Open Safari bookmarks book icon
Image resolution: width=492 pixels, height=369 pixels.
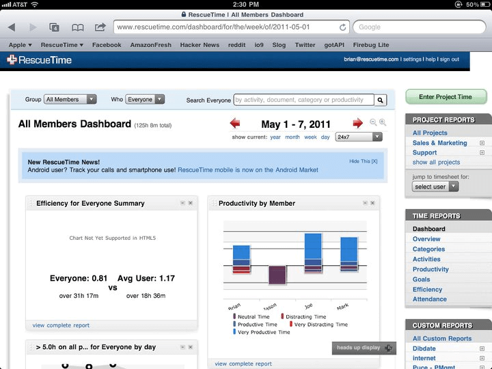click(x=78, y=27)
